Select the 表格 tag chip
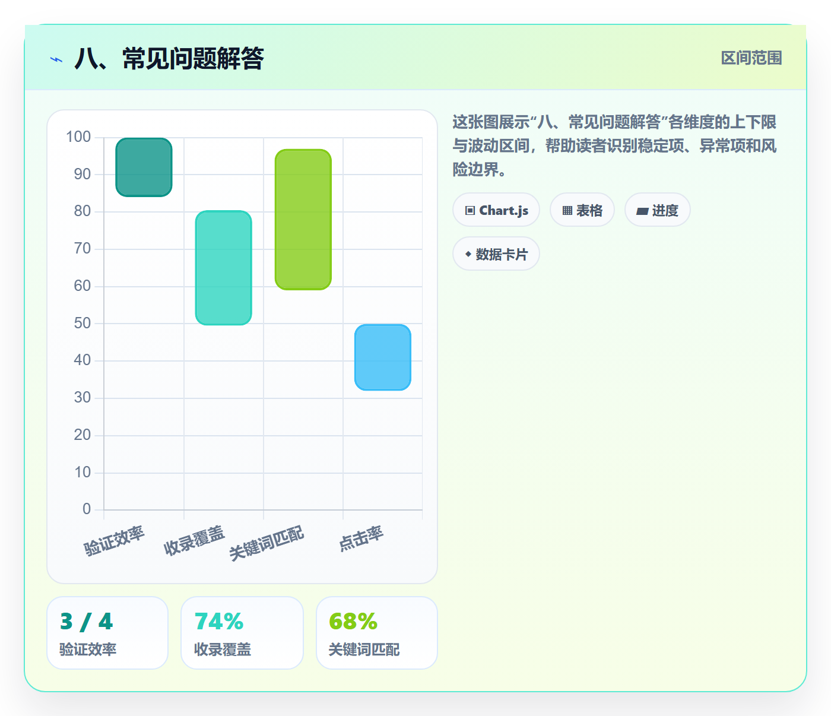Viewport: 831px width, 716px height. pyautogui.click(x=582, y=210)
